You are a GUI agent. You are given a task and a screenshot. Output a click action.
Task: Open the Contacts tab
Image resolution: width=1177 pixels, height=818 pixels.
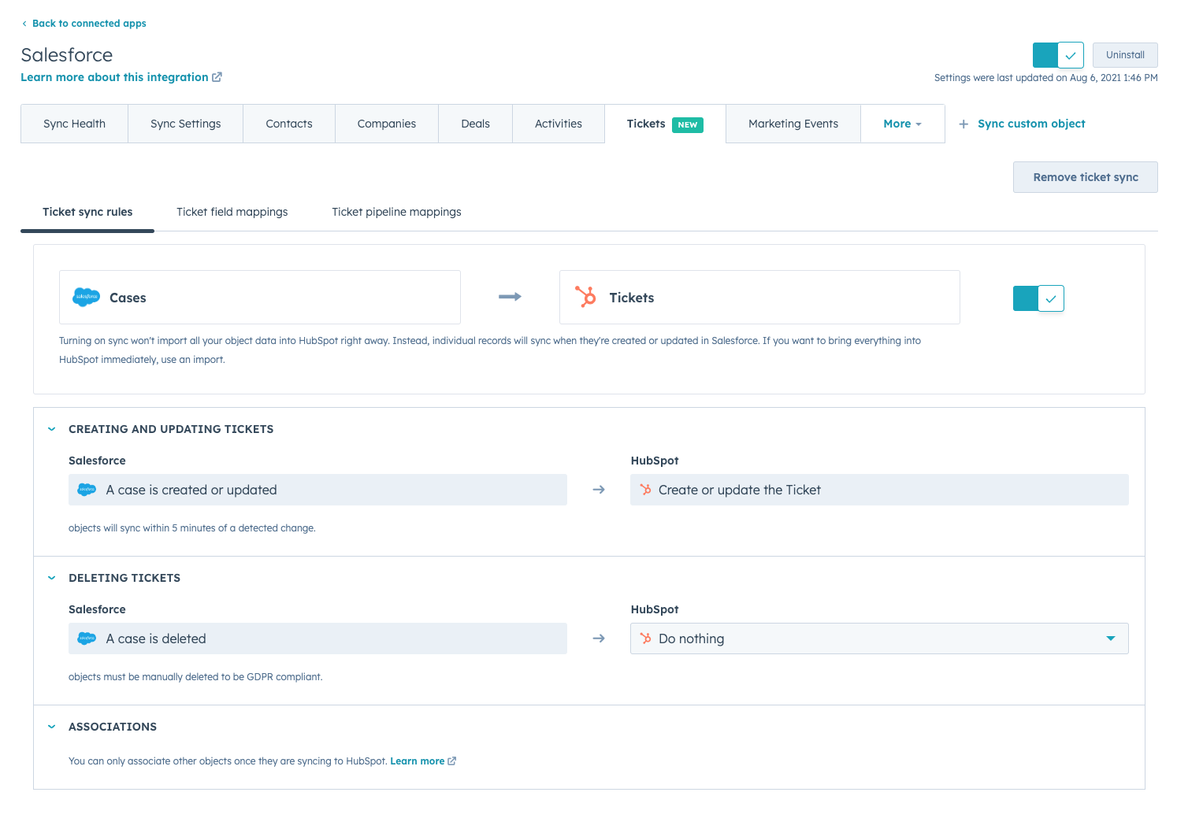tap(289, 124)
